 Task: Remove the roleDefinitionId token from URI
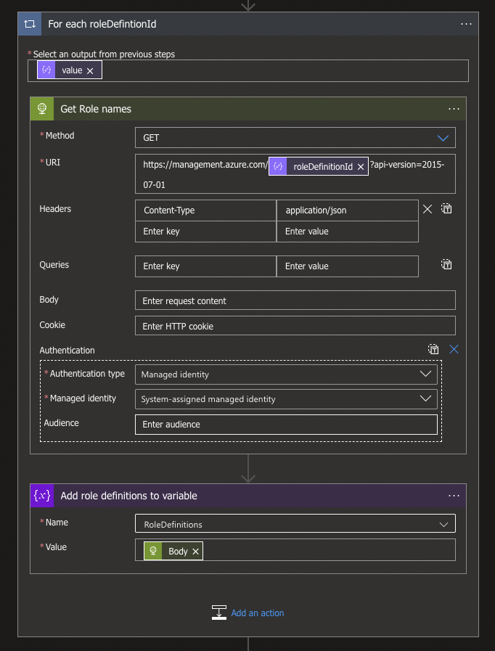pyautogui.click(x=361, y=167)
